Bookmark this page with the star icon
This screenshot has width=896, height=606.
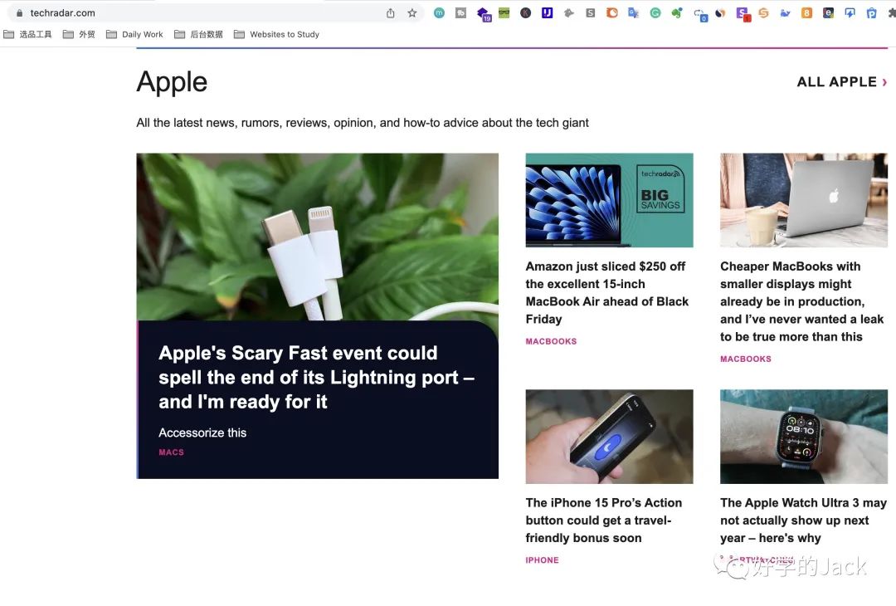[x=412, y=12]
